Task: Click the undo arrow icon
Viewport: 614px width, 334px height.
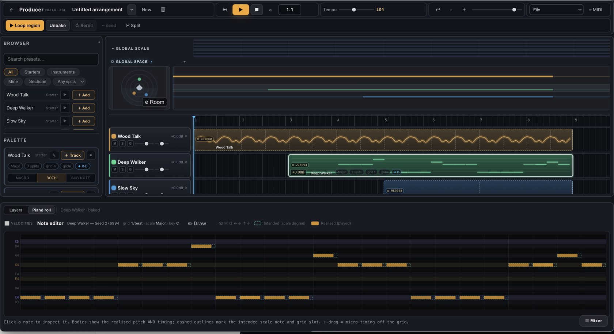Action: pyautogui.click(x=438, y=10)
